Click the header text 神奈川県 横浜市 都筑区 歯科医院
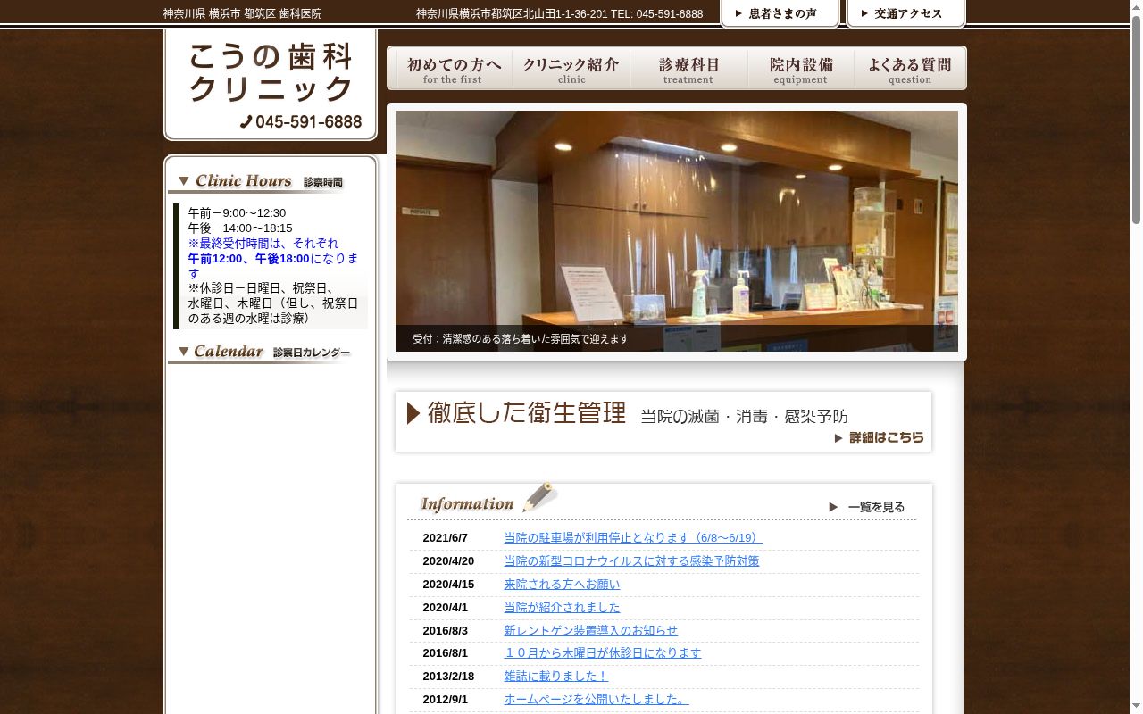1143x714 pixels. coord(242,13)
